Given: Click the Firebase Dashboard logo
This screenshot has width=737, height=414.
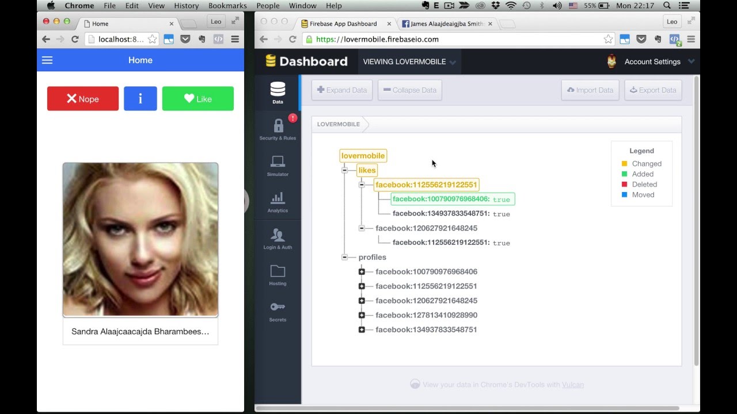Looking at the screenshot, I should coord(306,61).
